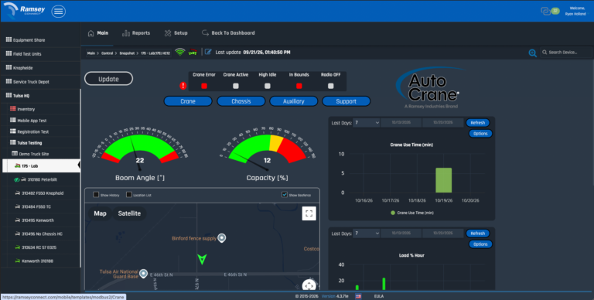The width and height of the screenshot is (594, 300).
Task: Switch to the Main tab
Action: tap(98, 33)
